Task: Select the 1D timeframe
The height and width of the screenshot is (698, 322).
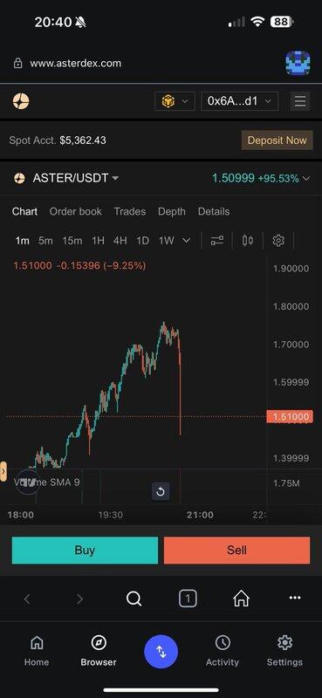Action: (x=142, y=241)
